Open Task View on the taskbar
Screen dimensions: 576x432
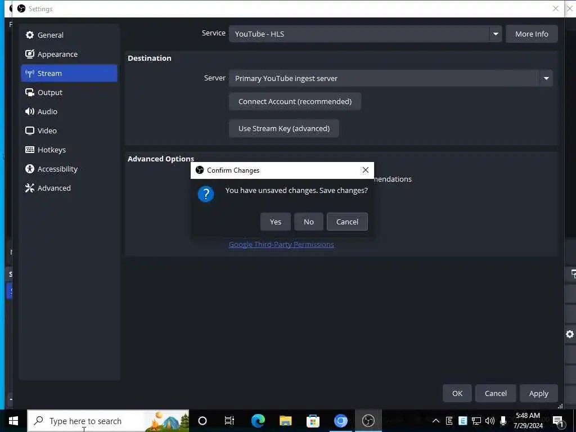pyautogui.click(x=229, y=421)
